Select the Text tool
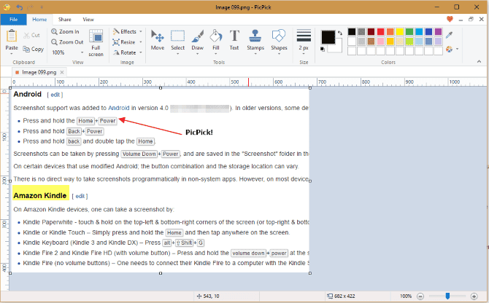Screen dimensions: 489x303 [x=234, y=39]
